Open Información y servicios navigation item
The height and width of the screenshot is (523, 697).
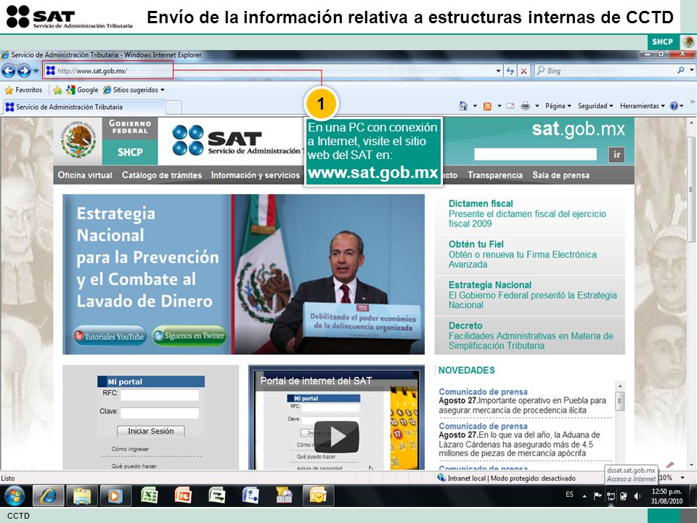coord(255,175)
